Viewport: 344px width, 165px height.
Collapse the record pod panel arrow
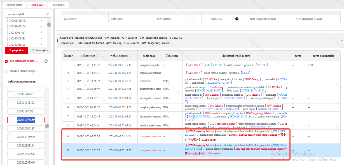pos(342,40)
